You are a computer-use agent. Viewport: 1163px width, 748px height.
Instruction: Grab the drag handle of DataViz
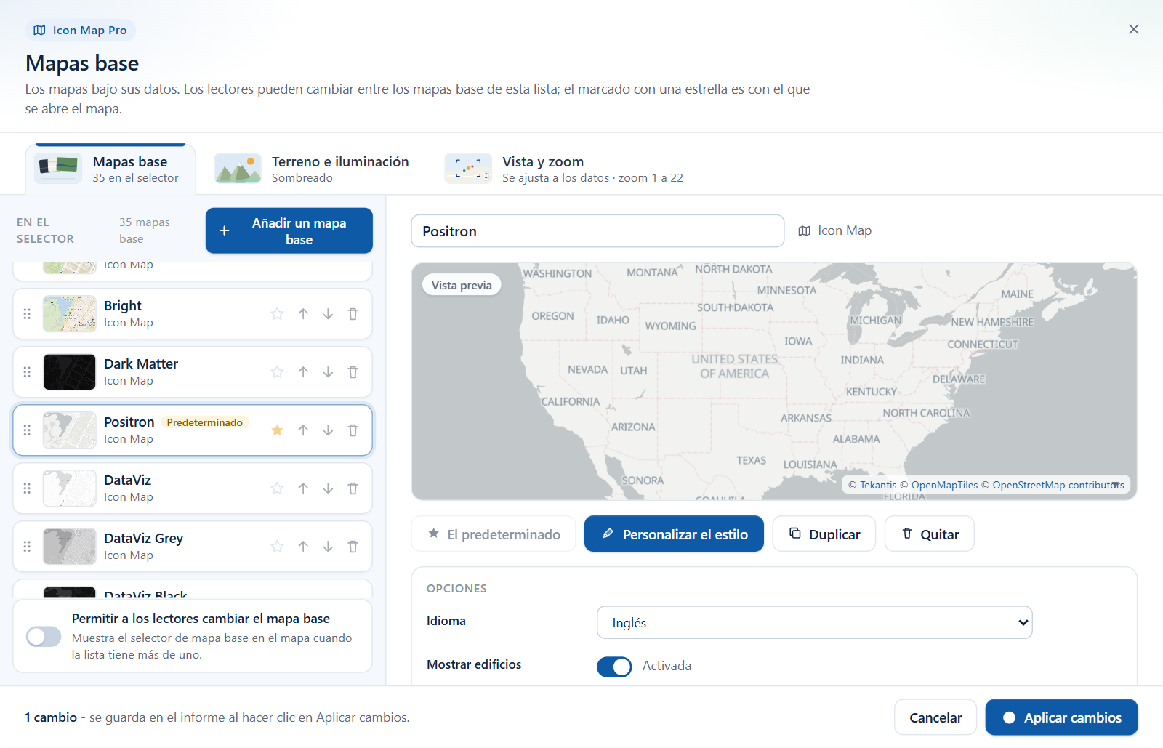[x=27, y=488]
